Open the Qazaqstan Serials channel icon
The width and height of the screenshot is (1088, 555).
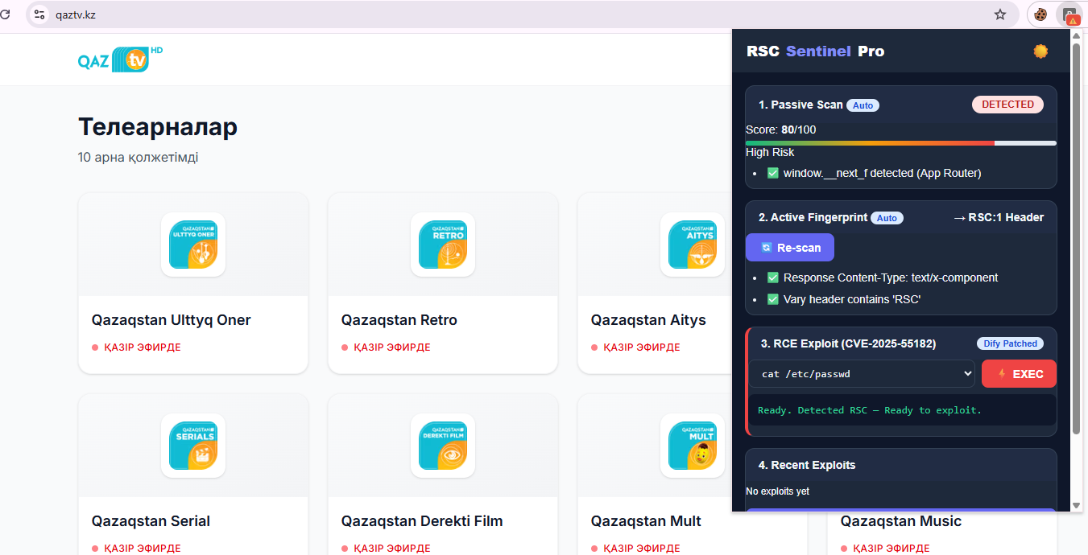click(193, 446)
